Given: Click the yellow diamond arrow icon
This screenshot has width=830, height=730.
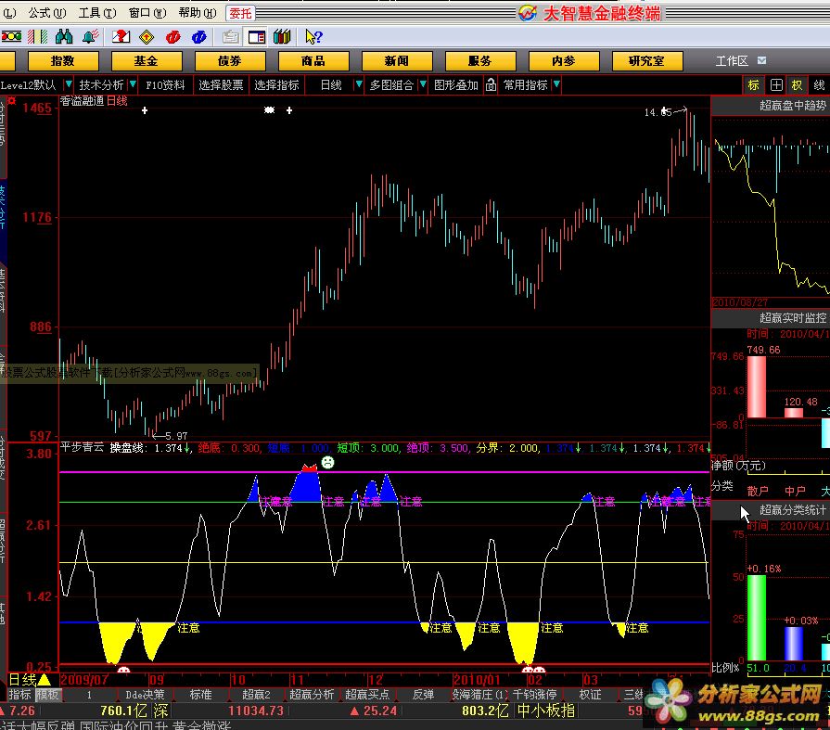Looking at the screenshot, I should (147, 36).
